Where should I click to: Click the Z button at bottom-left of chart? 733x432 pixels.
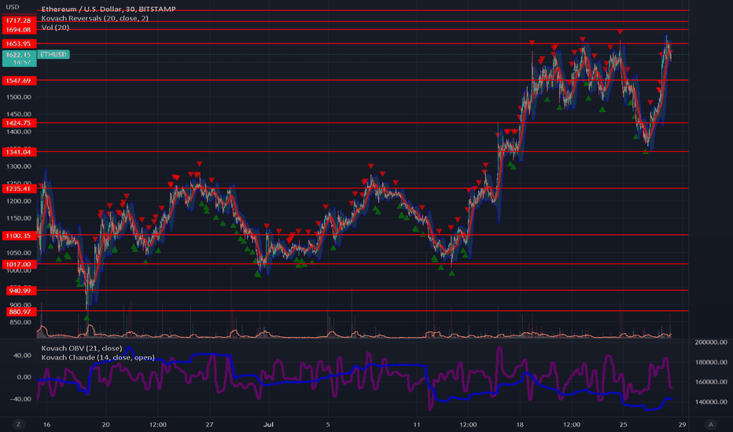pyautogui.click(x=18, y=424)
